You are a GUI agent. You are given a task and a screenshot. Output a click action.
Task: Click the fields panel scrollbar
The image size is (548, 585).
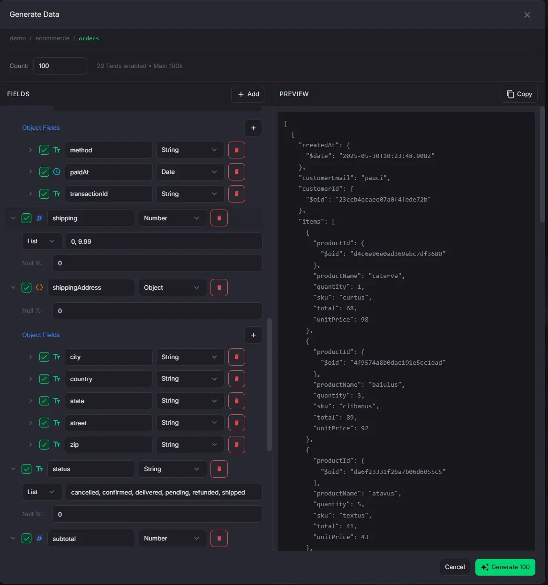(269, 384)
